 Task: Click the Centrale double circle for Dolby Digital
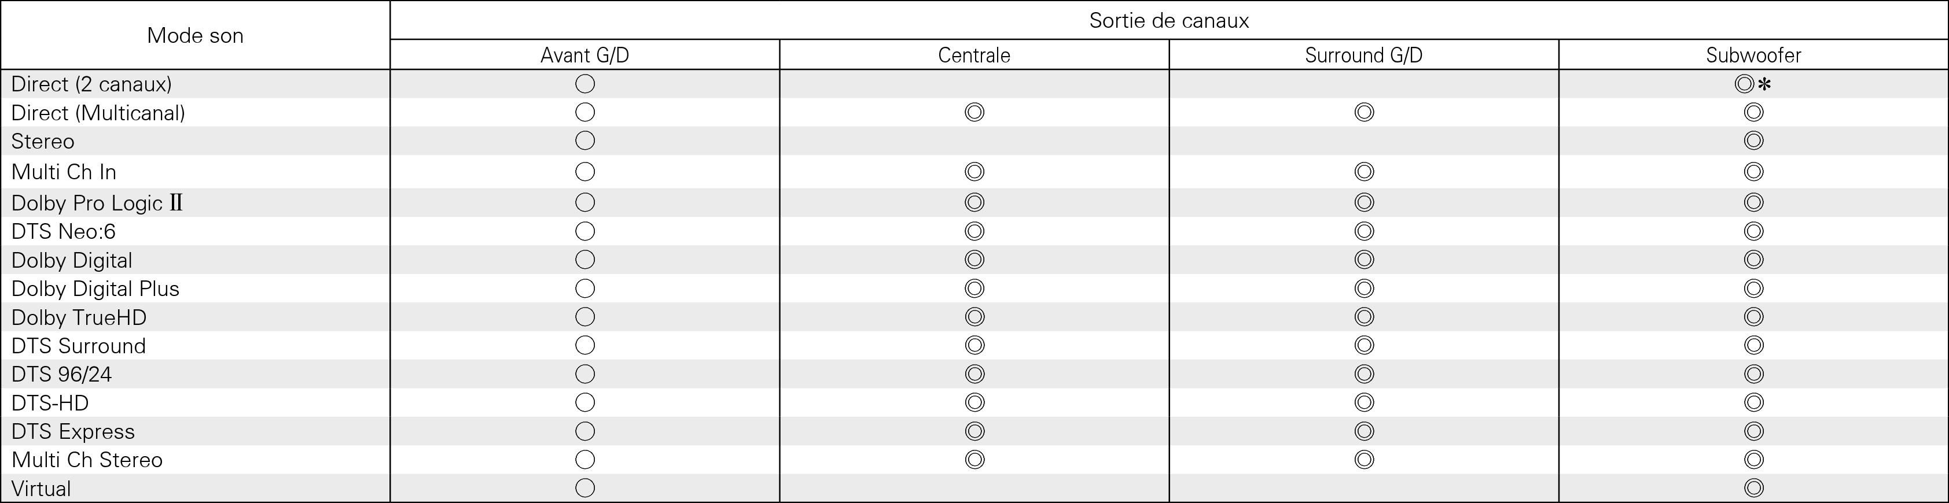[x=974, y=260]
